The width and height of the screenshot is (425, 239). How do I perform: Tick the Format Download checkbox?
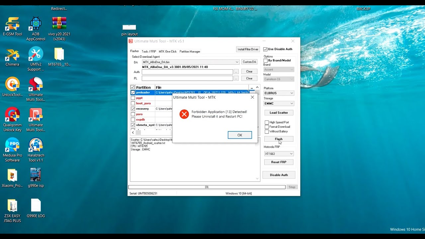(x=267, y=127)
